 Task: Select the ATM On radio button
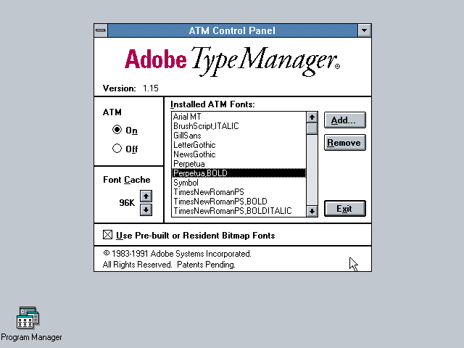pyautogui.click(x=117, y=130)
